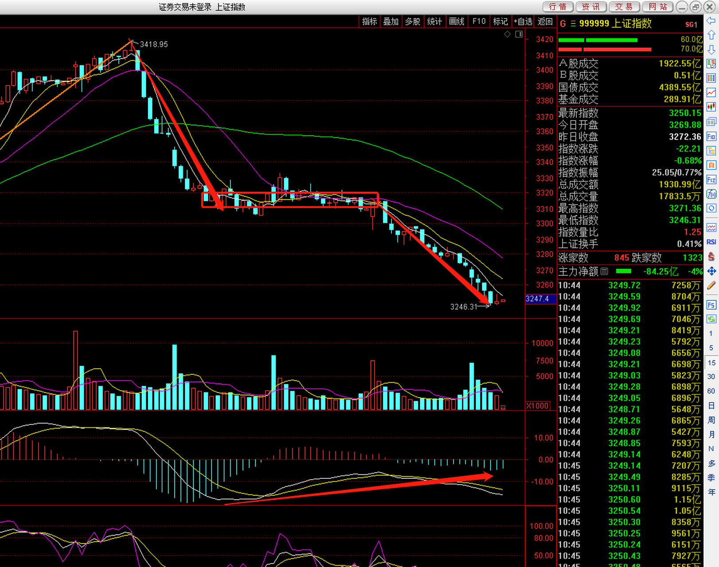719x567 pixels.
Task: Select the 15-minute period
Action: tap(711, 362)
